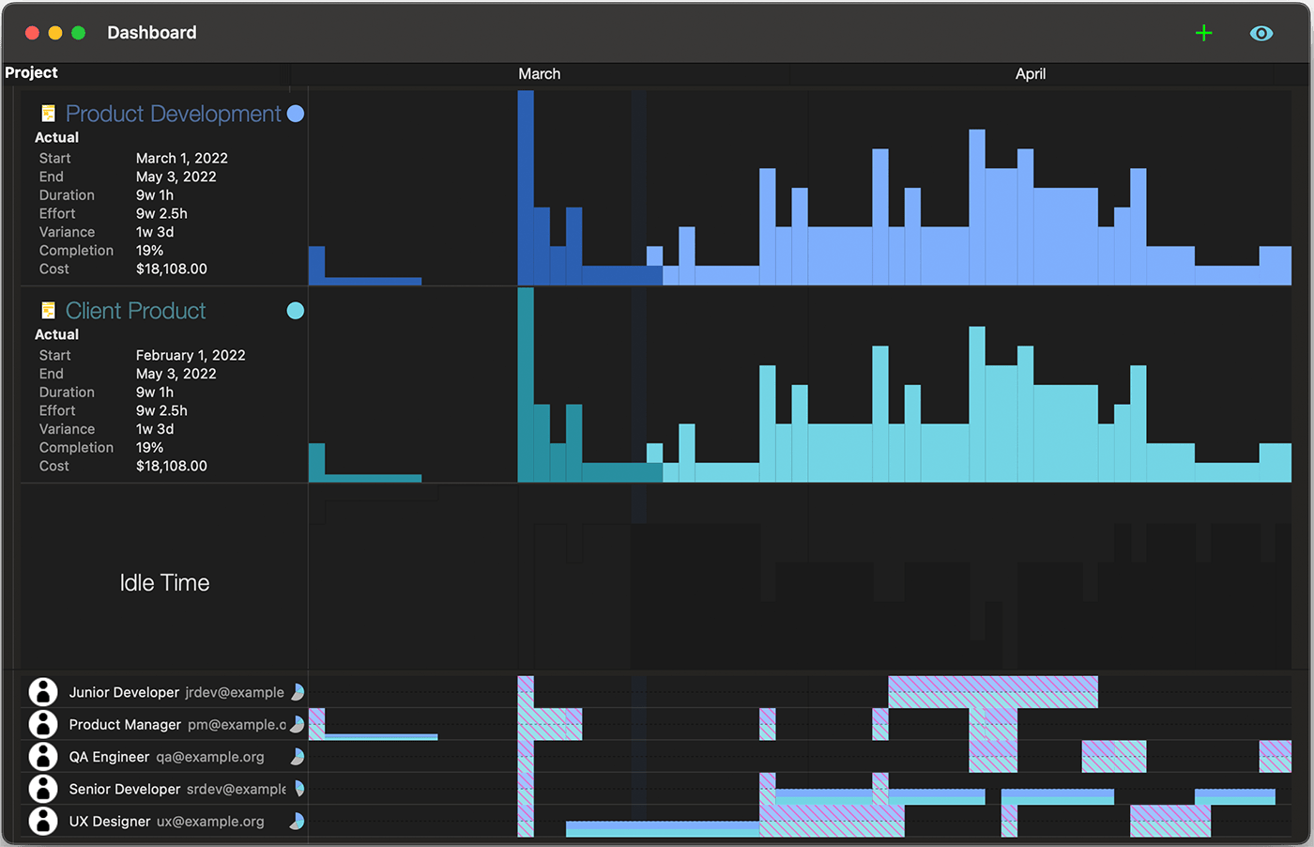Select the Idle Time row label

pyautogui.click(x=164, y=583)
